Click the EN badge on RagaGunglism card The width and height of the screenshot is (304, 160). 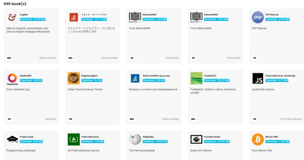[70, 119]
